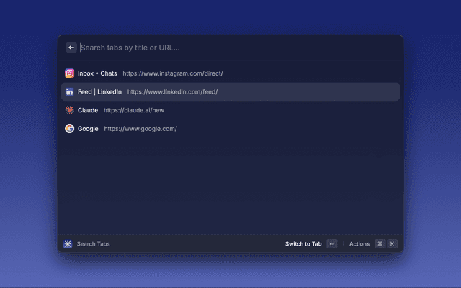Click the linkedin.com/feed URL text
This screenshot has height=288, width=461.
click(x=172, y=92)
